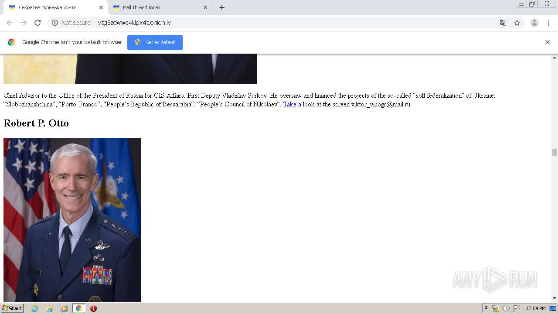
Task: Minimize the Chrome window
Action: pos(521,4)
